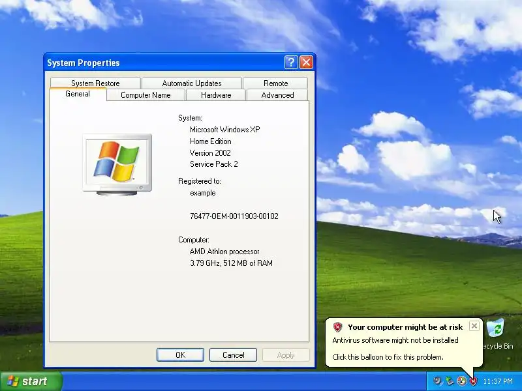522x391 pixels.
Task: Click product ID 76477-OEM-0011903-00102
Action: [234, 216]
